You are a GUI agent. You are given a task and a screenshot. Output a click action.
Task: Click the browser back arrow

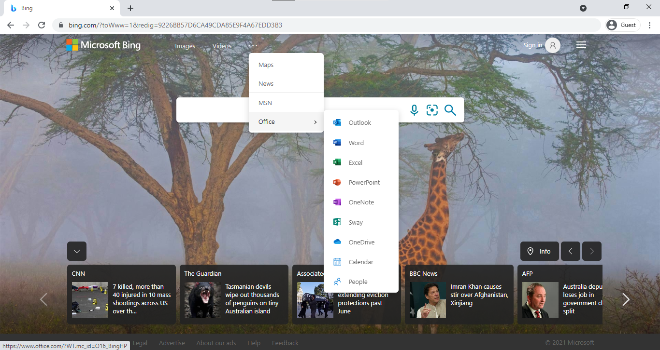tap(11, 25)
